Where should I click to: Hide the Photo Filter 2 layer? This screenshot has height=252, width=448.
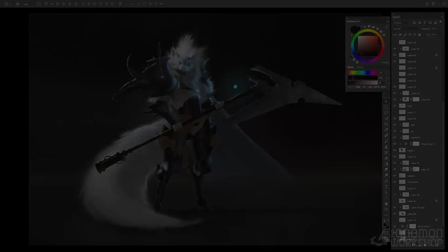click(x=395, y=144)
